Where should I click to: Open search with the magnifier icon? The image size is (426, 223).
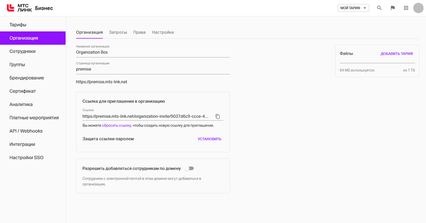379,8
